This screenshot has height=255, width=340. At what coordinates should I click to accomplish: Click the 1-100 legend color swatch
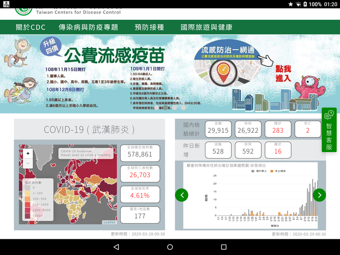tap(27, 193)
